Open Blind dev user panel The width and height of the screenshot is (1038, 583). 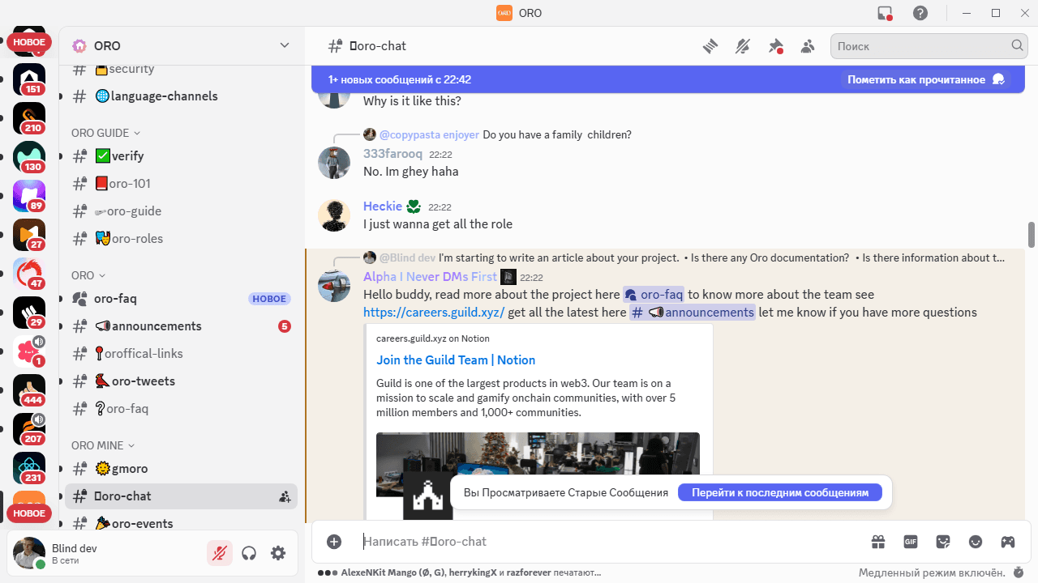coord(105,553)
